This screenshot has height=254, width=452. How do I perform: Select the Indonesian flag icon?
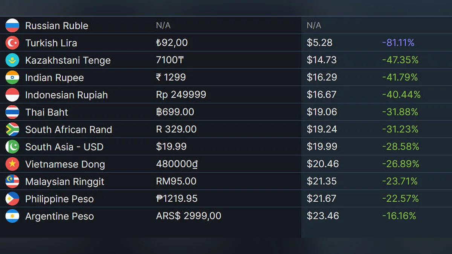click(12, 95)
